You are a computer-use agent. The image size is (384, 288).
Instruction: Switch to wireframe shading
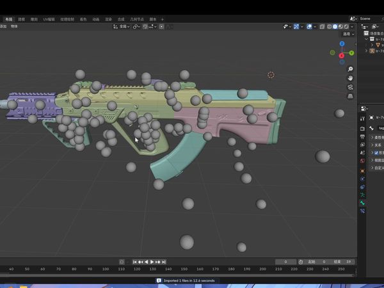(330, 26)
